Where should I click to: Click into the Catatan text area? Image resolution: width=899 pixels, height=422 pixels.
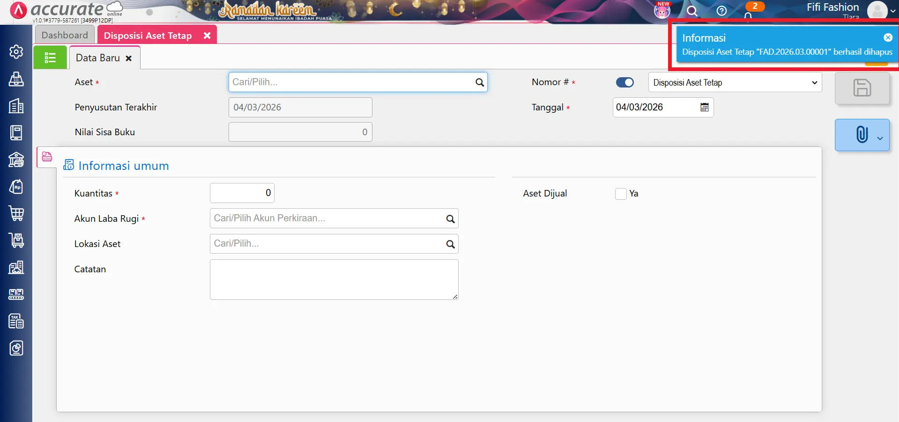(x=334, y=279)
